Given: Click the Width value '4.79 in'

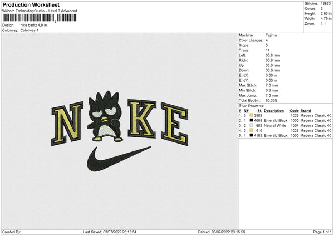Looking at the screenshot, I should pos(326,19).
